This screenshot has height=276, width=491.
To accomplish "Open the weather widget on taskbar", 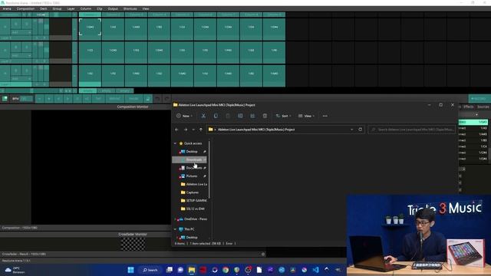I will click(14, 270).
